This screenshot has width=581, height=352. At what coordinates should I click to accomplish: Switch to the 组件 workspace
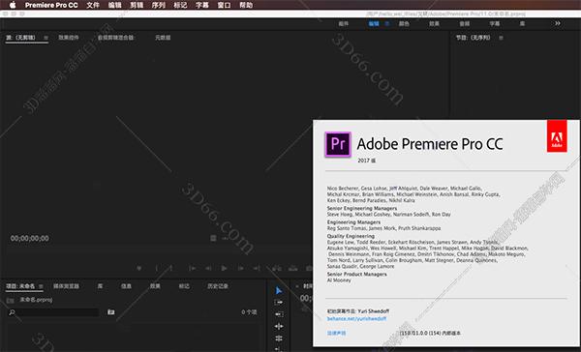[343, 23]
